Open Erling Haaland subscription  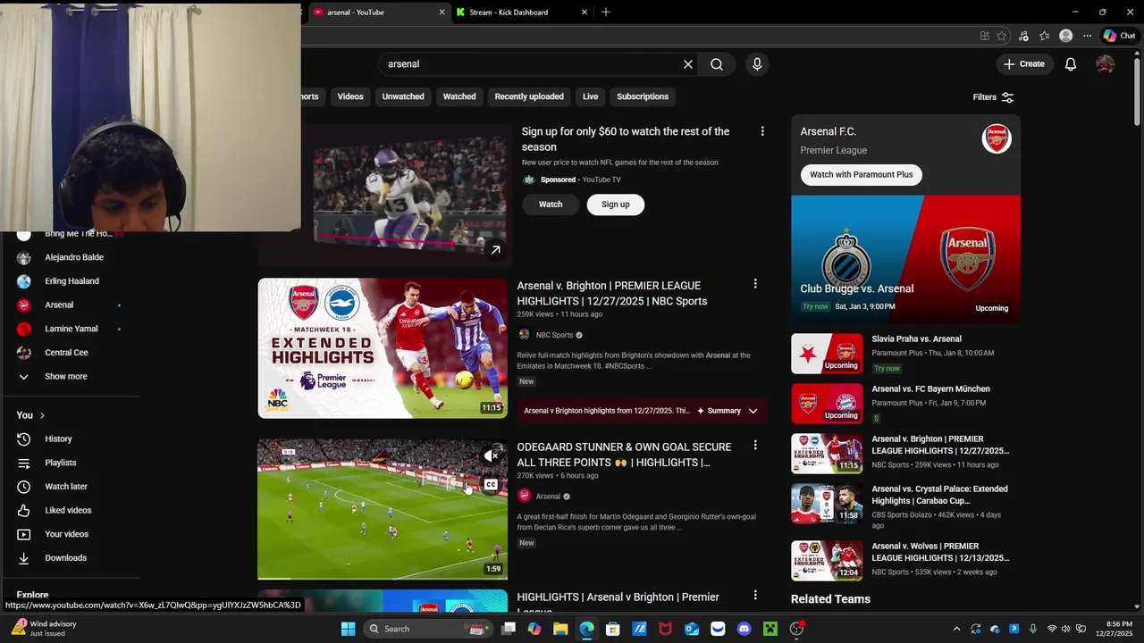[x=70, y=281]
